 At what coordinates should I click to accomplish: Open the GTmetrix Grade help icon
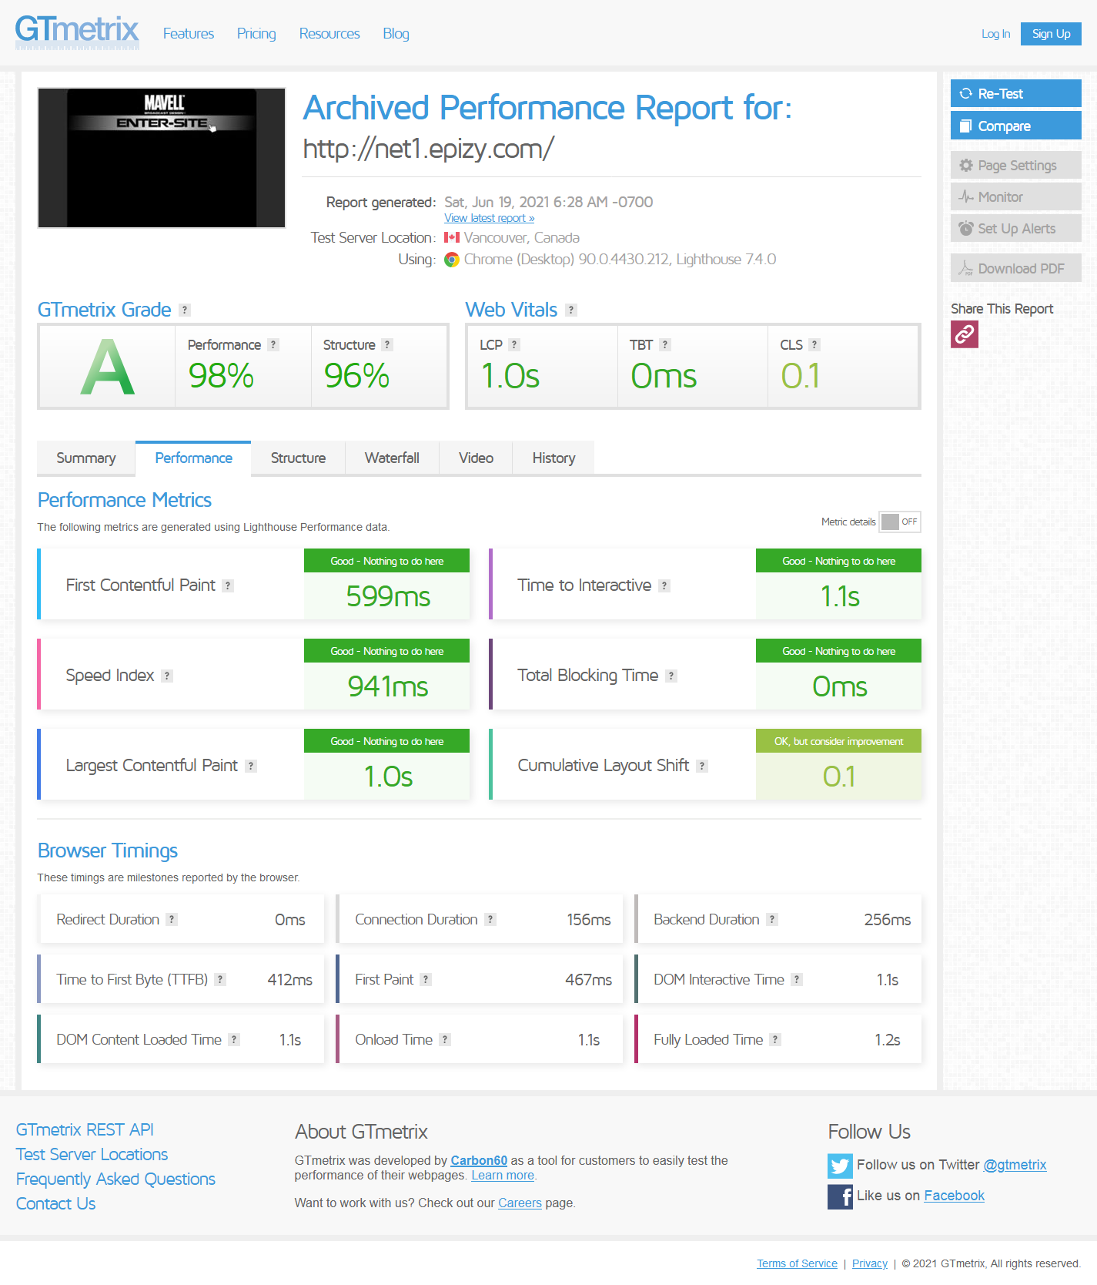185,310
